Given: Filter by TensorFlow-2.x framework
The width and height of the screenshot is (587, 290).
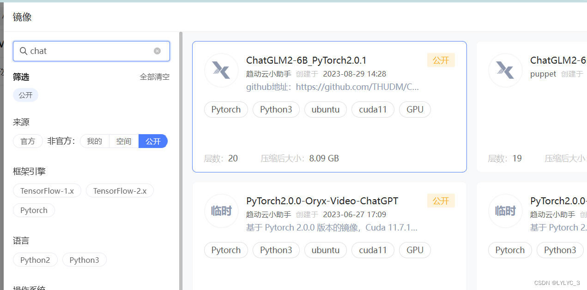Looking at the screenshot, I should click(120, 191).
